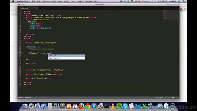
Task: Open Microsoft Word from the Dock
Action: [138, 106]
